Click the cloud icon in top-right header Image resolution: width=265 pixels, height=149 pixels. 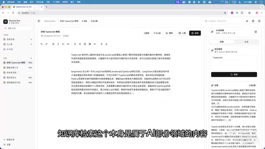(247, 21)
